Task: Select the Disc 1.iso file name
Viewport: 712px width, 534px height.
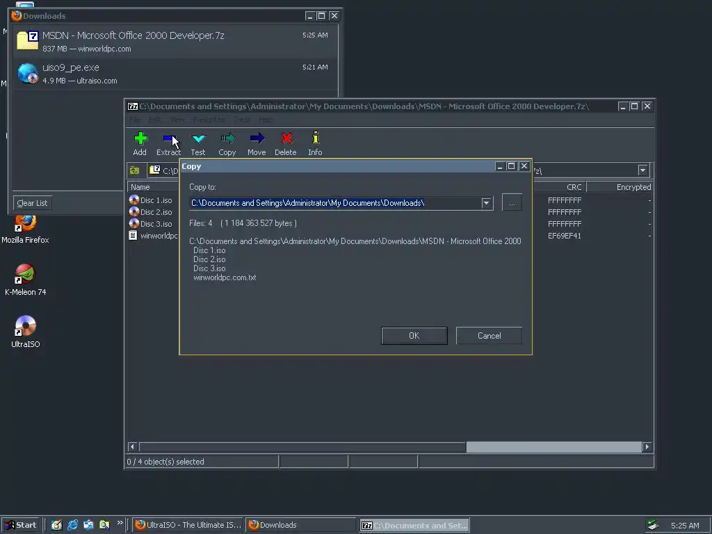Action: pos(156,200)
